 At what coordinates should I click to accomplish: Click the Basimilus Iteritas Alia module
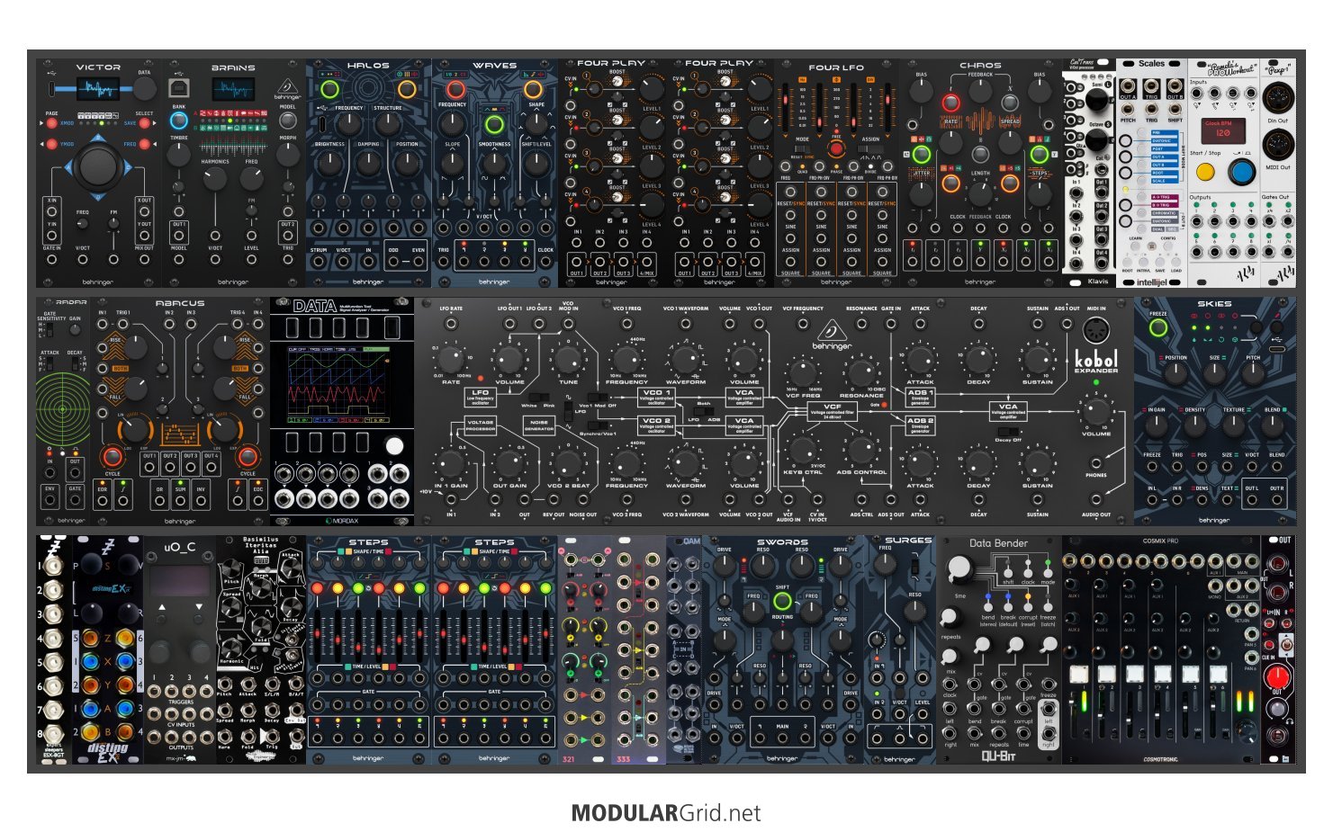[261, 649]
